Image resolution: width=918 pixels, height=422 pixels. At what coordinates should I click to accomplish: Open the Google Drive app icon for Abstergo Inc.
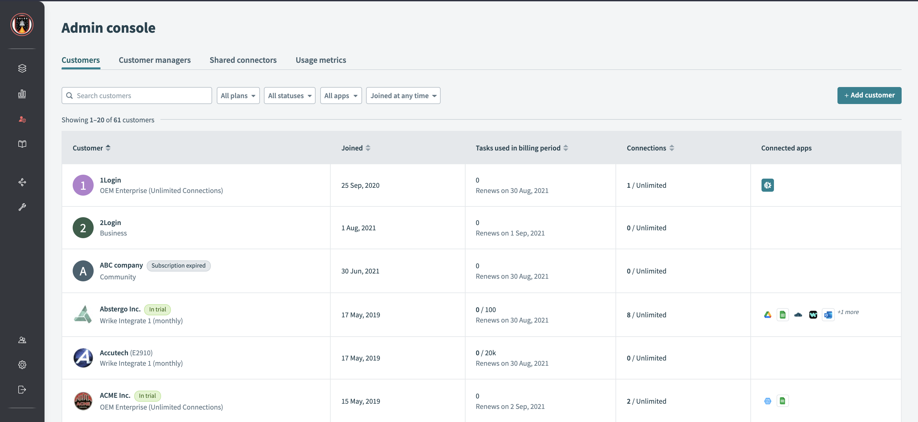[768, 314]
